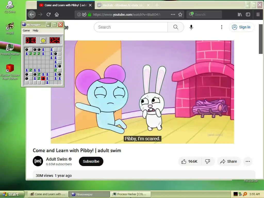Image resolution: width=264 pixels, height=198 pixels.
Task: Toggle the browser sidebar icon
Action: click(248, 14)
